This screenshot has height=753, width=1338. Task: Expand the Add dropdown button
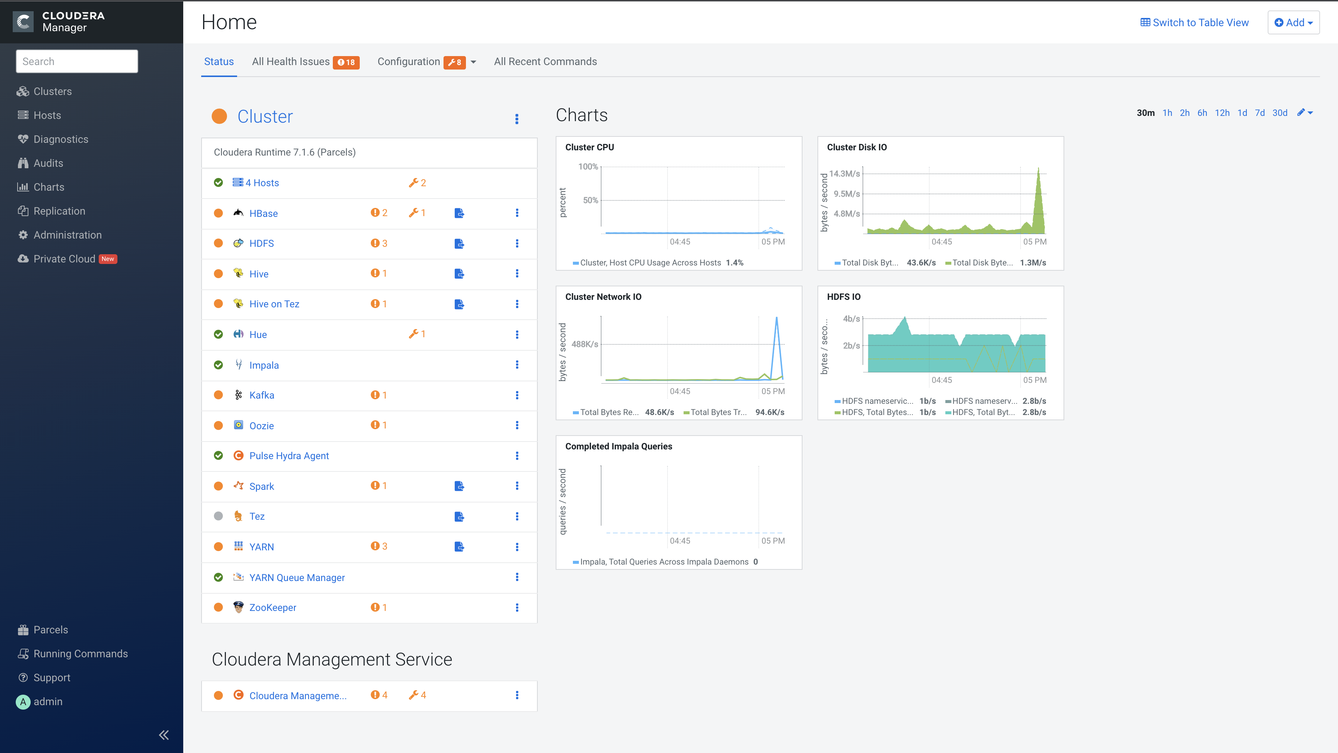tap(1293, 22)
